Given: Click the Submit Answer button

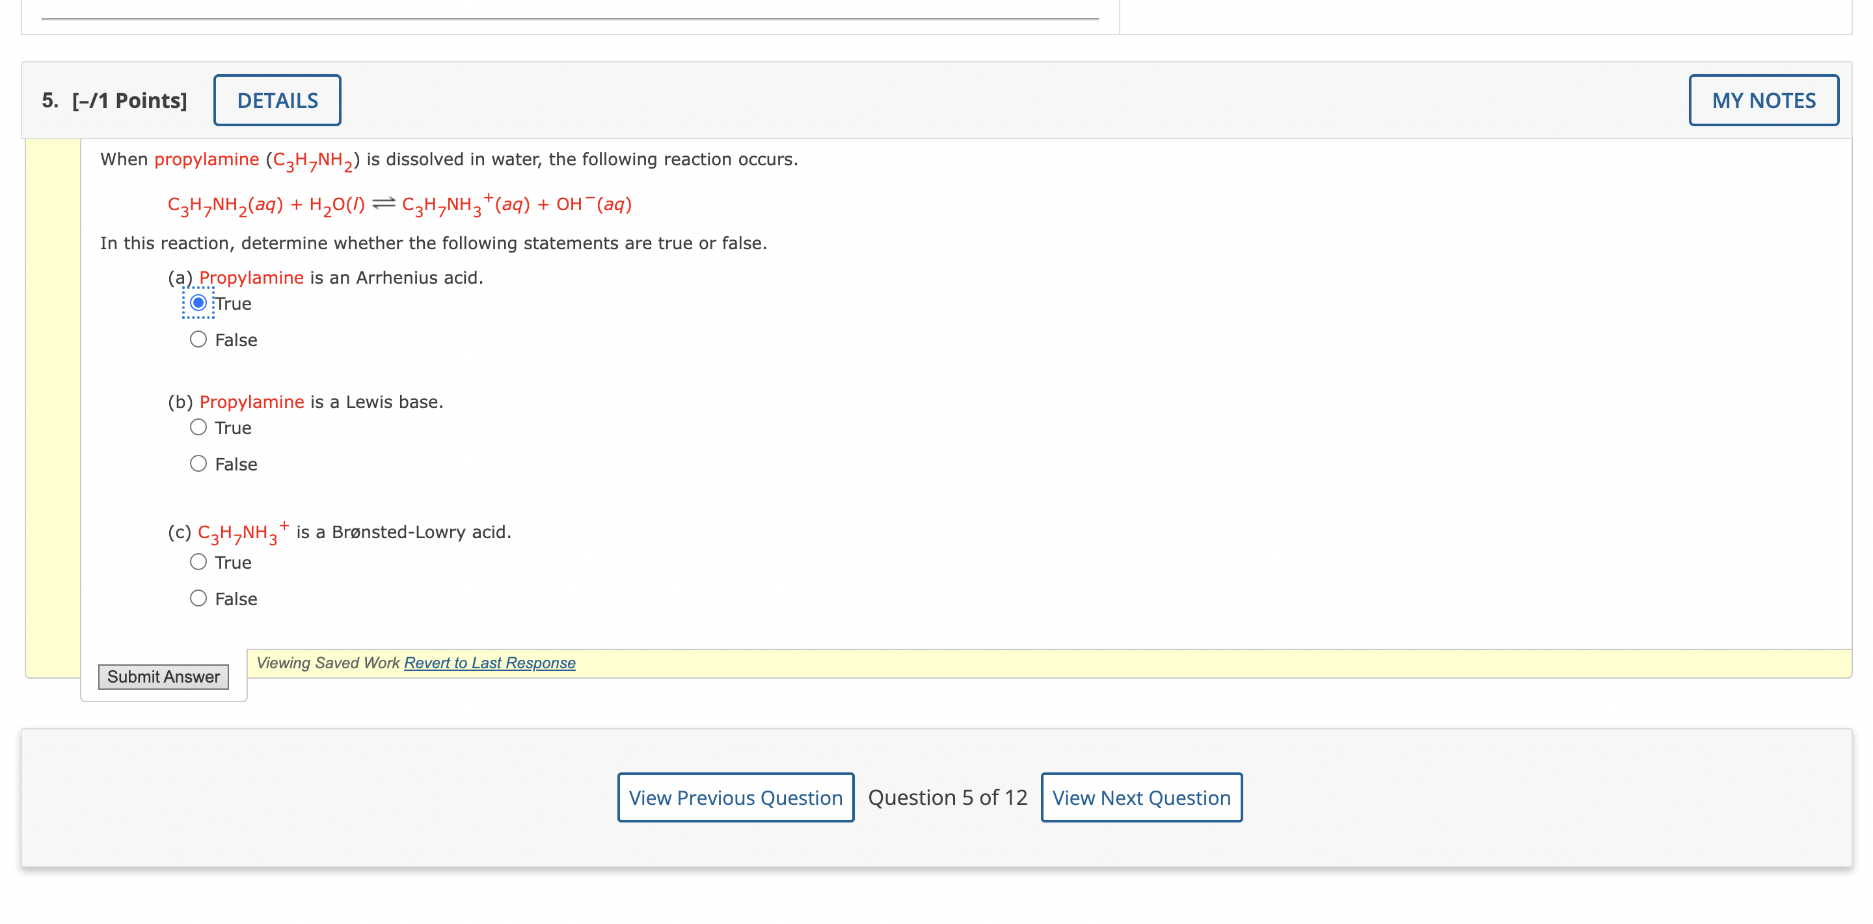Looking at the screenshot, I should pos(163,676).
